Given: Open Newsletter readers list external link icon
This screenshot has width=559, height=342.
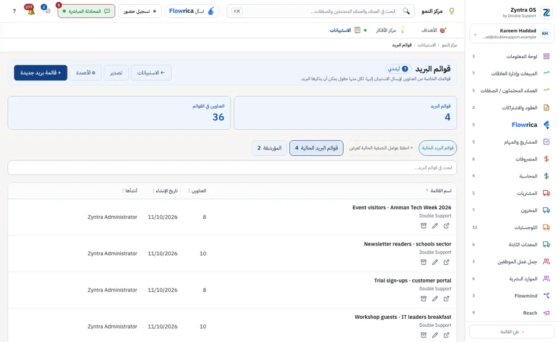Looking at the screenshot, I should (x=447, y=262).
